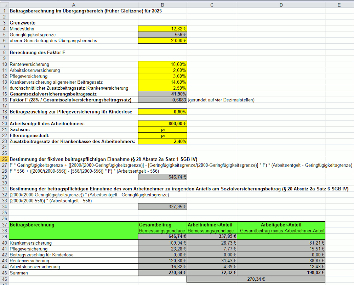Click the green Gesamtbeitrag header cell
The image size is (354, 285).
[x=162, y=225]
